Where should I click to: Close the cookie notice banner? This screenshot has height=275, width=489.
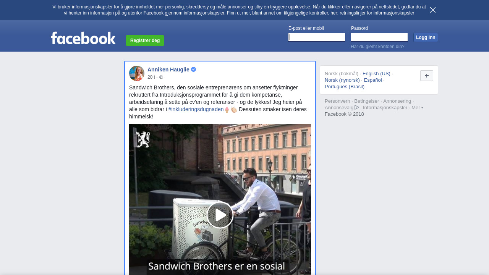click(x=432, y=10)
